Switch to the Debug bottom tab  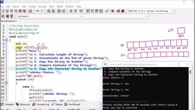(57, 105)
